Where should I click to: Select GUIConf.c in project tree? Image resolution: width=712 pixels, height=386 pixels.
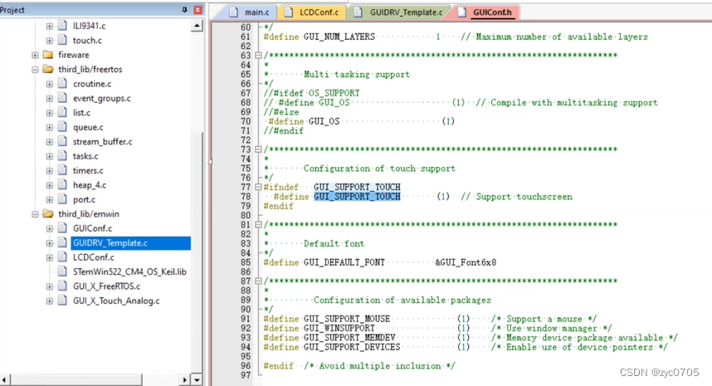point(93,228)
